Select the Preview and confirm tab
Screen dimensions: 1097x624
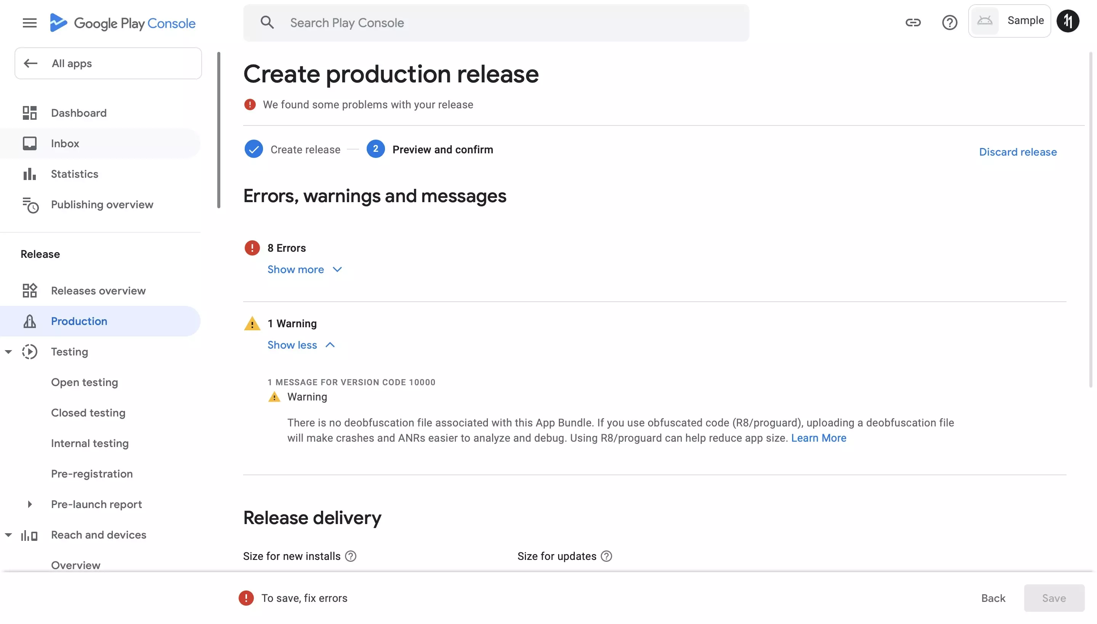tap(442, 148)
